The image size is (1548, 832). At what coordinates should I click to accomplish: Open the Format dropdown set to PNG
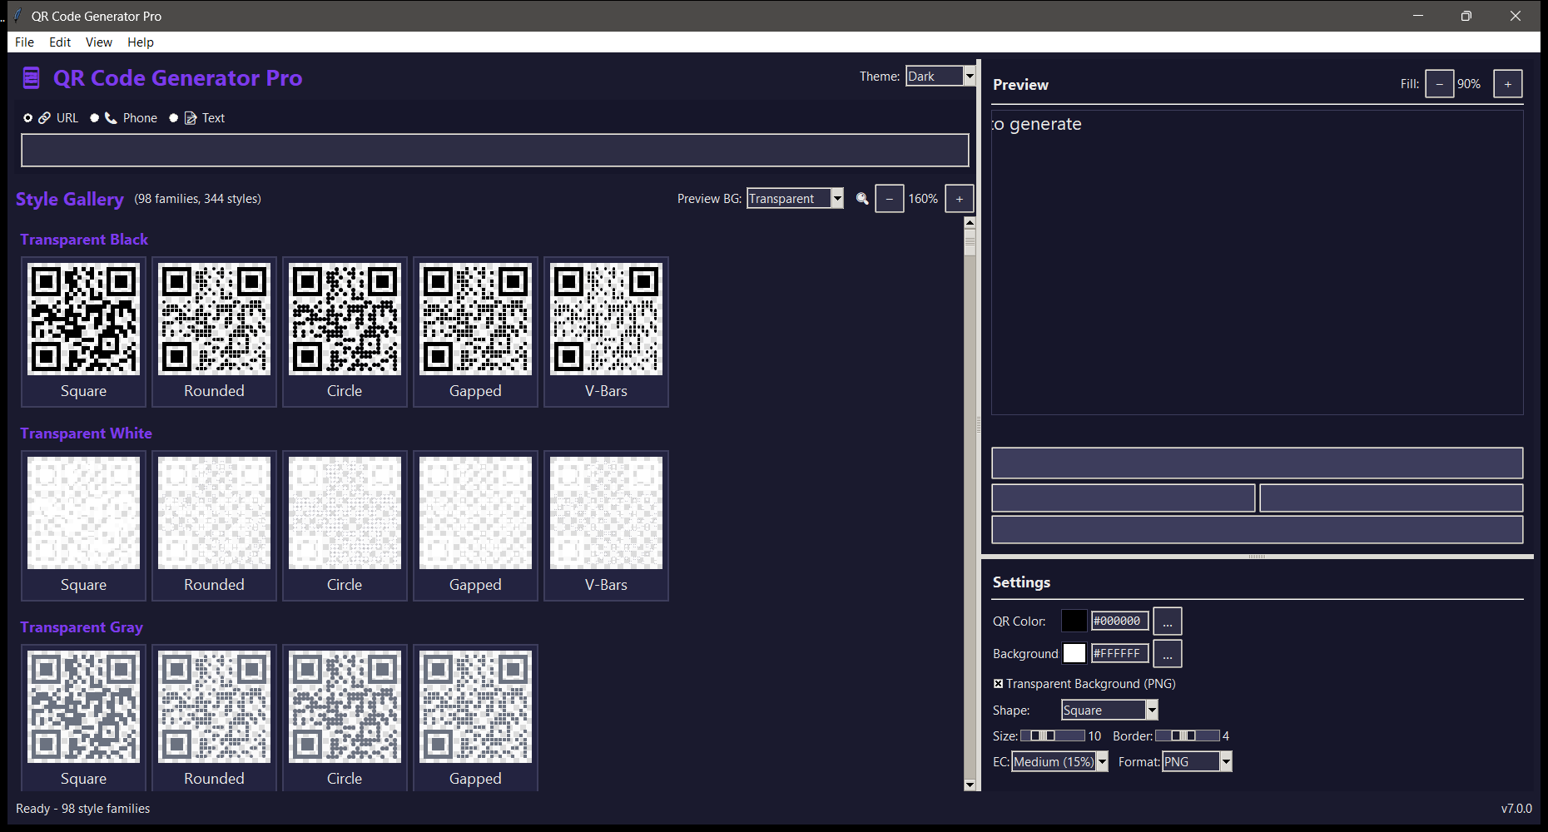point(1224,761)
